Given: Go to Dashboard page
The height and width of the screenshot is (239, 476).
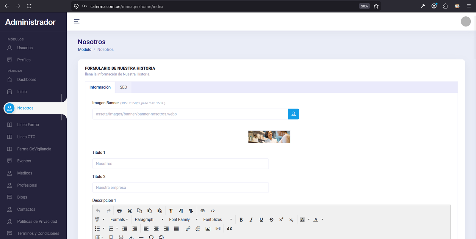Looking at the screenshot, I should [x=27, y=80].
